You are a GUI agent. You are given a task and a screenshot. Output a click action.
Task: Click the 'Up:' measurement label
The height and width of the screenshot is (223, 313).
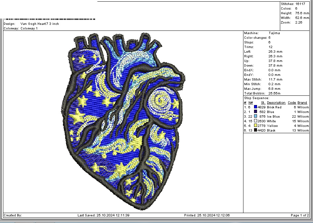click(246, 61)
